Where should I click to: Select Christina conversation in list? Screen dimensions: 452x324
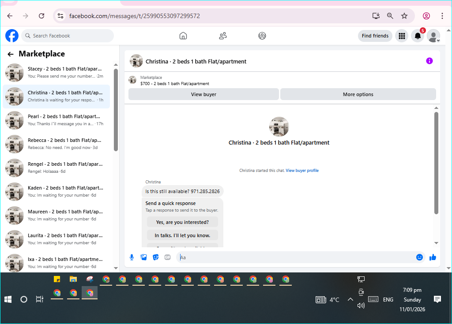tap(56, 97)
